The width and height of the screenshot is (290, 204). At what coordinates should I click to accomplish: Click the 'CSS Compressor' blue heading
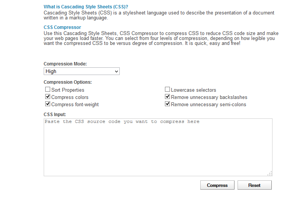62,27
